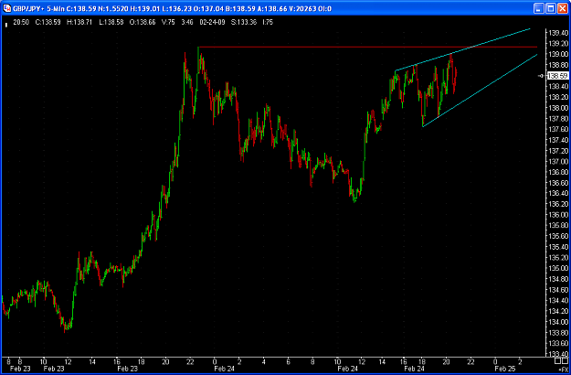The image size is (571, 375).
Task: Click the 136.00 price axis label
Action: pyautogui.click(x=557, y=215)
